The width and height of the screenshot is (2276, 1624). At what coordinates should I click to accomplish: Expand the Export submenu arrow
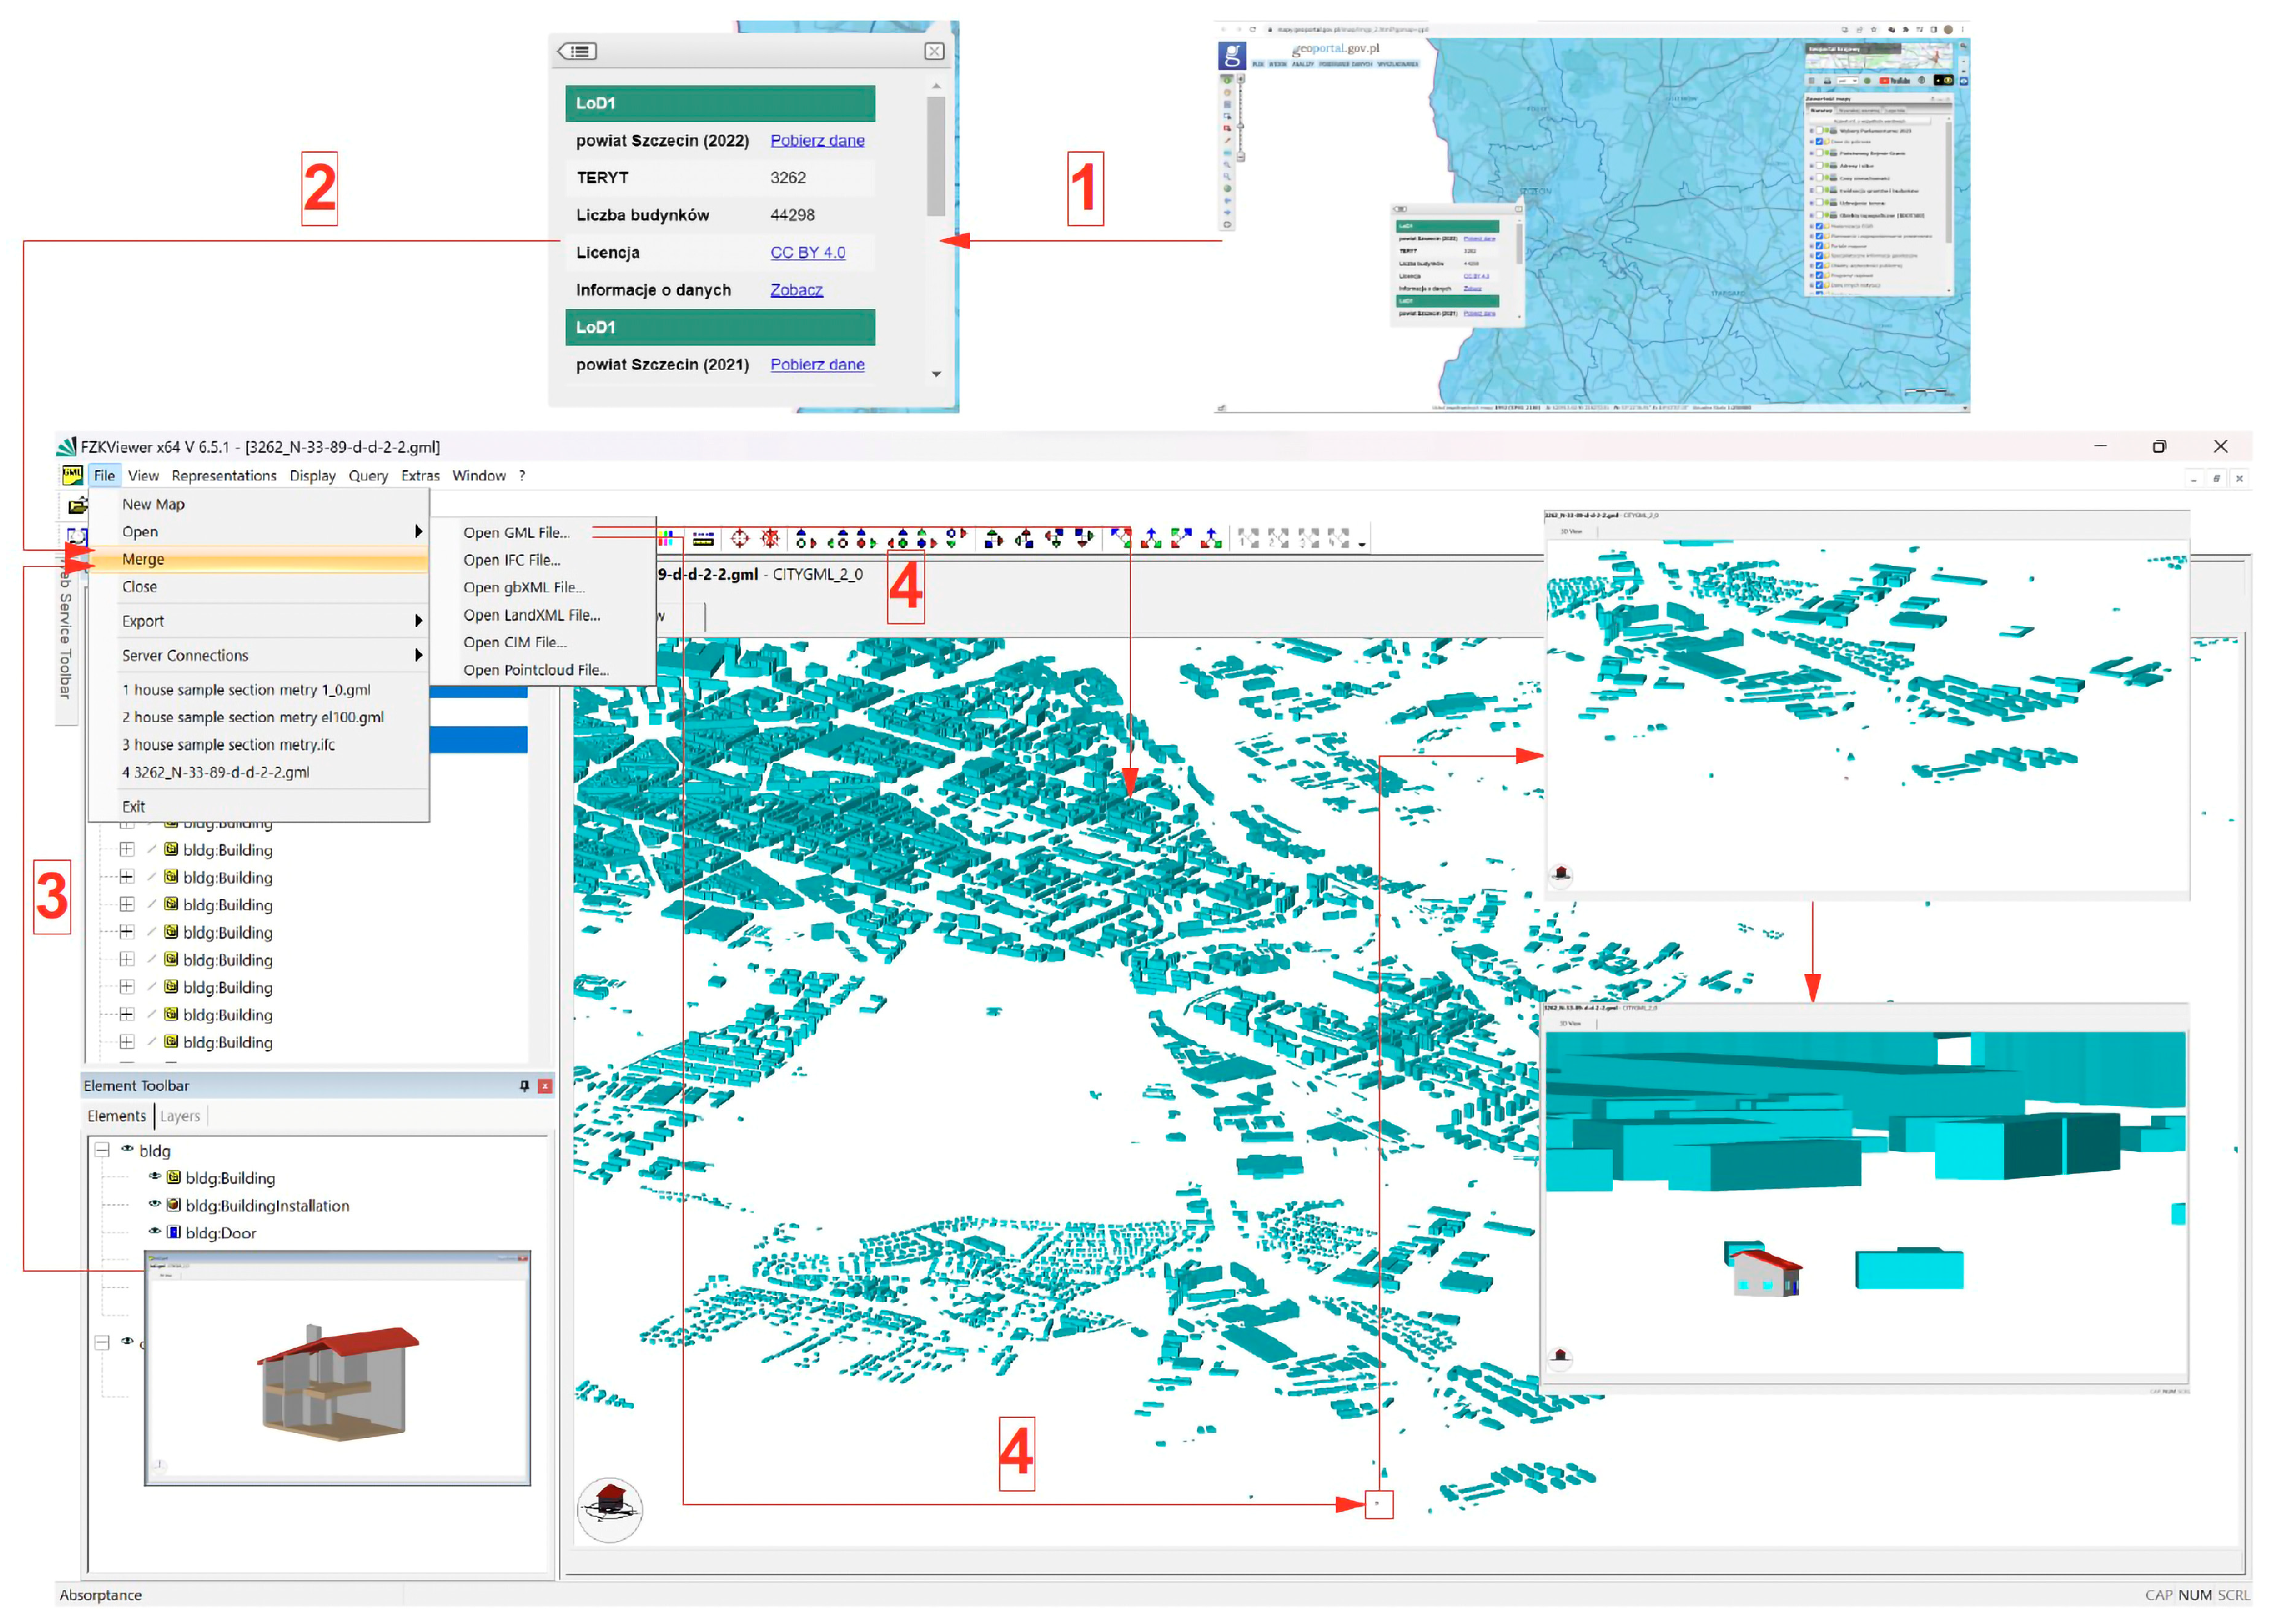(x=418, y=621)
